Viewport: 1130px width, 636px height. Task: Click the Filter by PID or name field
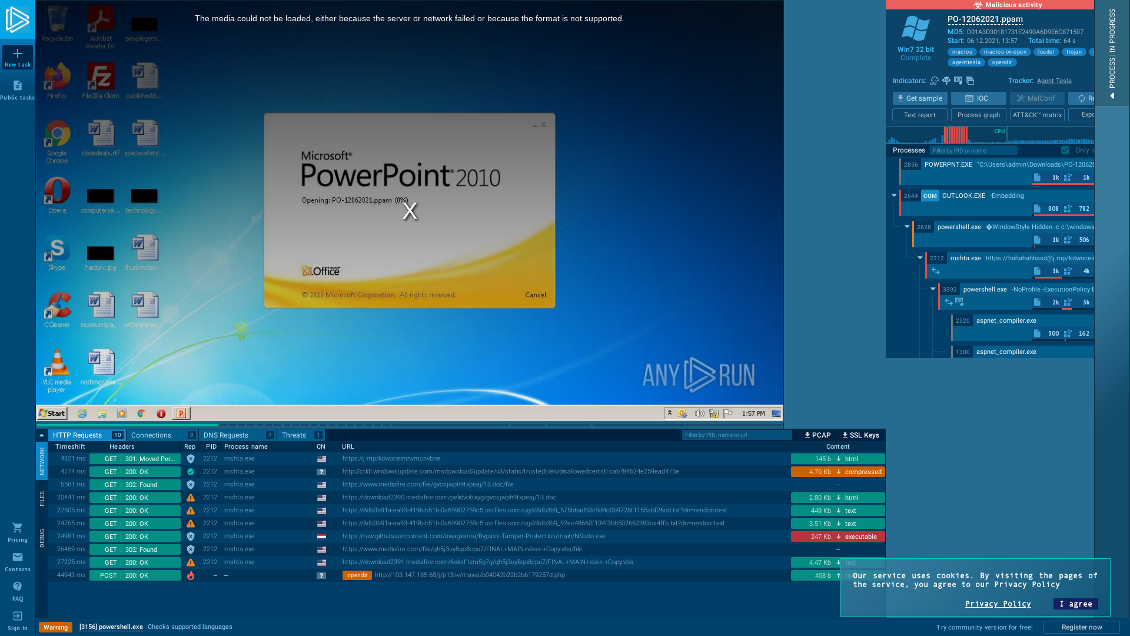click(x=973, y=150)
